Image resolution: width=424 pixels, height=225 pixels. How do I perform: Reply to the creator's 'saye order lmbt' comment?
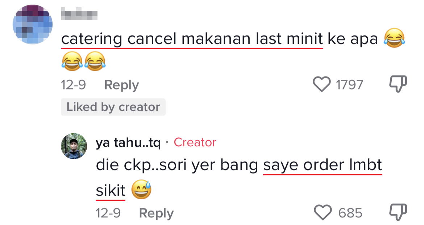coord(156,213)
